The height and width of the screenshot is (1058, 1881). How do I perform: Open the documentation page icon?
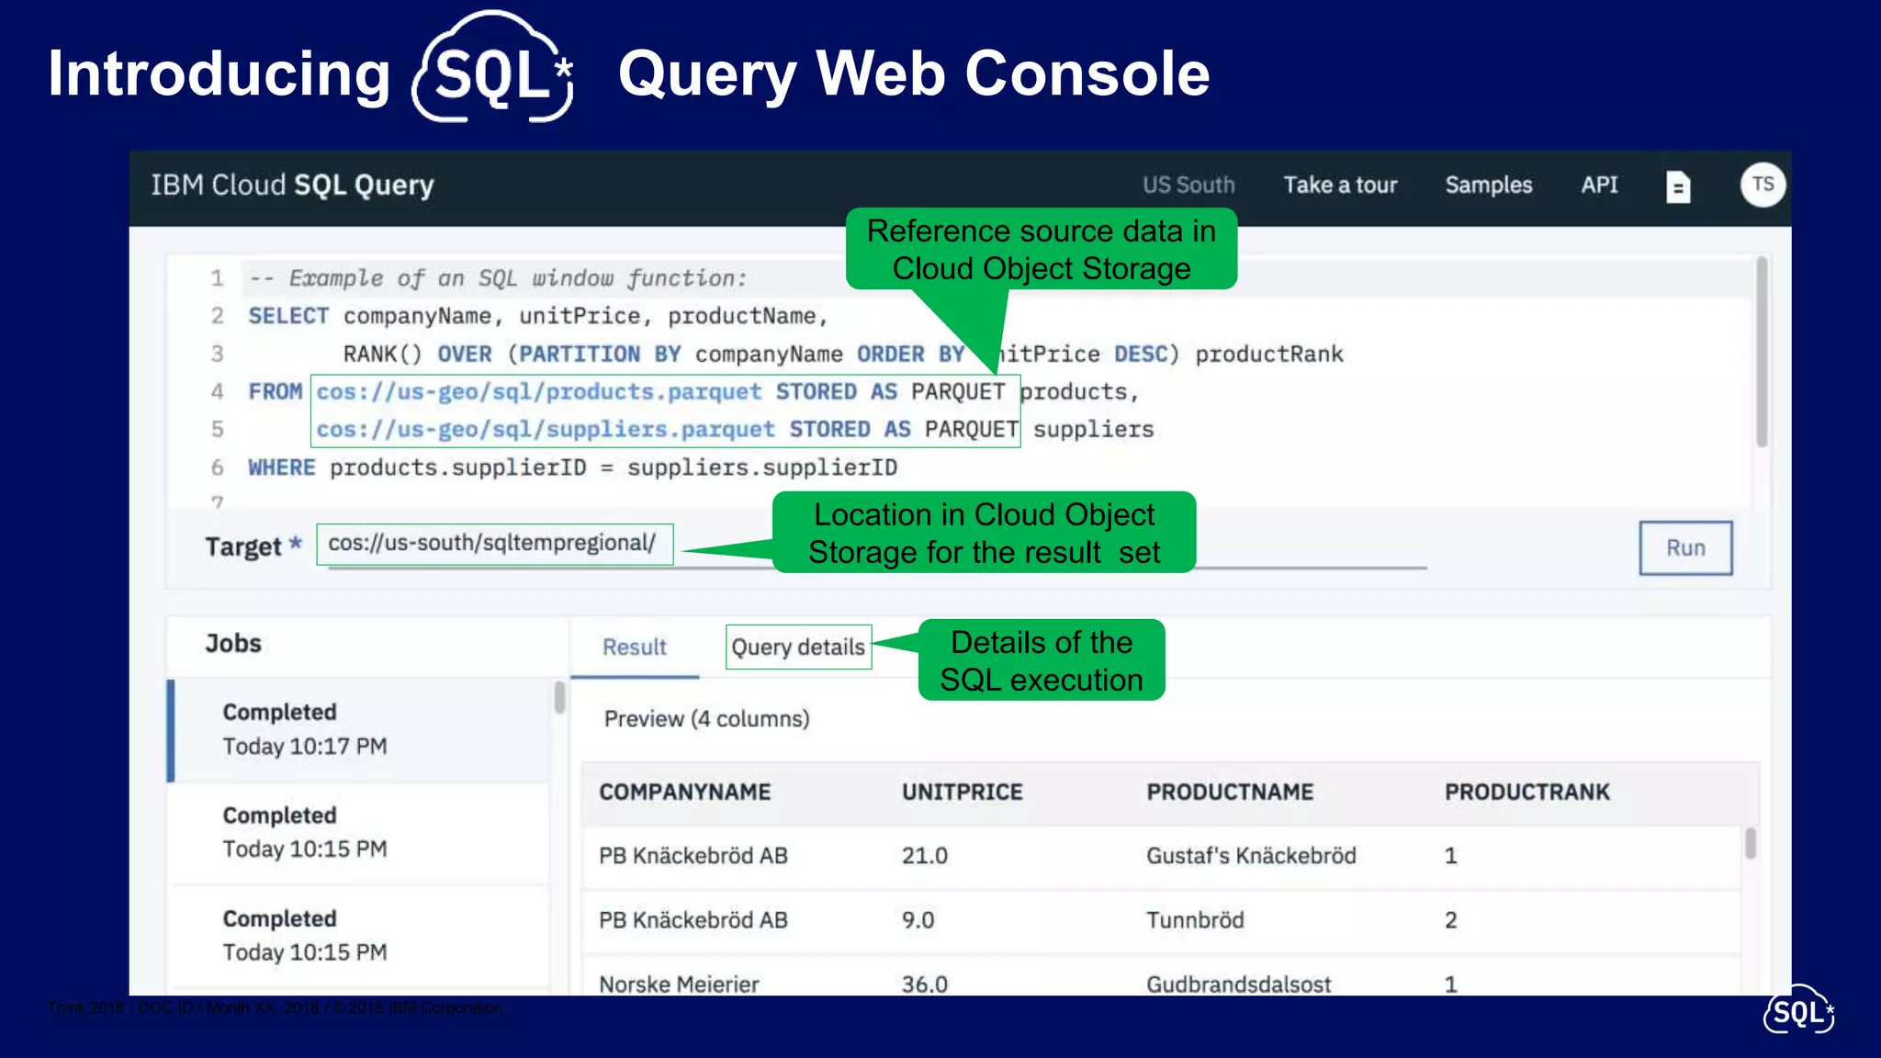point(1678,186)
